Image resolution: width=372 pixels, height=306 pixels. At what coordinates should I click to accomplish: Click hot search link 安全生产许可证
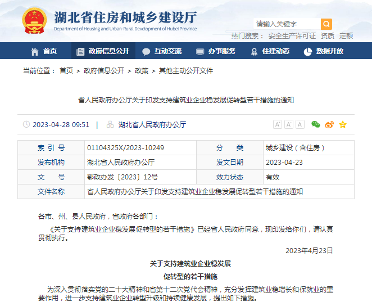pos(292,36)
